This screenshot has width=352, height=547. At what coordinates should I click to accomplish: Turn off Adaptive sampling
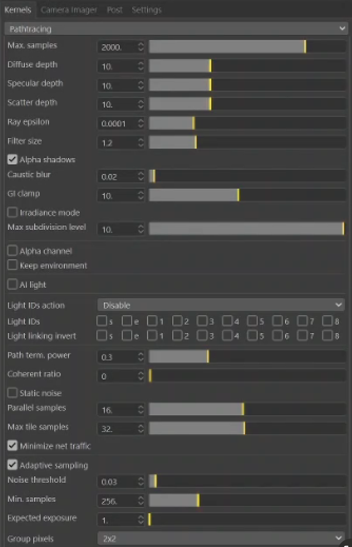coord(13,465)
